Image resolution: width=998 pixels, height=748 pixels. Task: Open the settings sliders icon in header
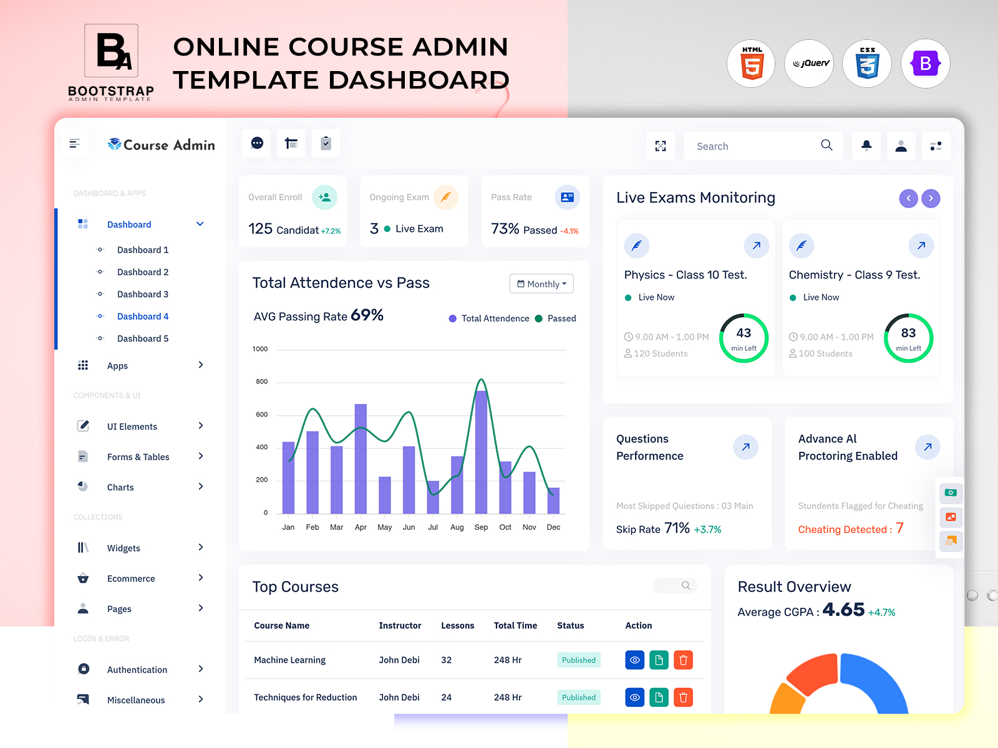point(936,146)
